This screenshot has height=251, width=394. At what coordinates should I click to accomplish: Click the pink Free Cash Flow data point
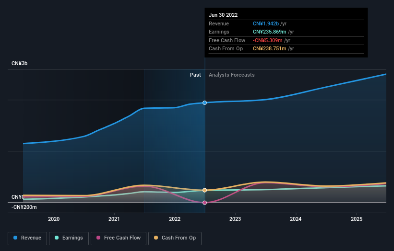tap(204, 203)
